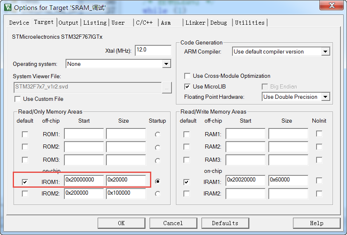Click the IRAM2 Start address field
347x235 pixels.
point(246,194)
